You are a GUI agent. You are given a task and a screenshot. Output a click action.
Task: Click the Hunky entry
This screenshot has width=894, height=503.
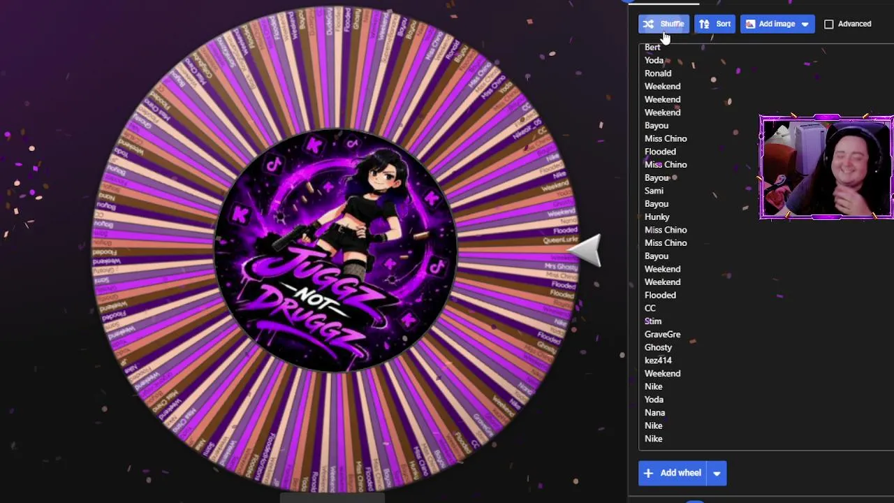[657, 217]
